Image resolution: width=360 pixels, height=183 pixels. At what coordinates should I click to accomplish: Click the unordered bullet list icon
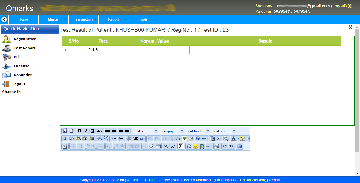click(x=115, y=138)
